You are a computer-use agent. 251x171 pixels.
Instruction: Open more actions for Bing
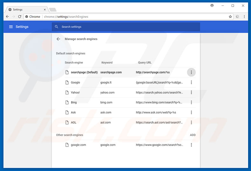(191, 102)
